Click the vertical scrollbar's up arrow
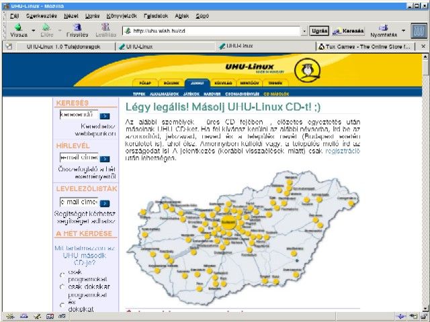Viewport: 430px width, 322px height. coord(425,56)
